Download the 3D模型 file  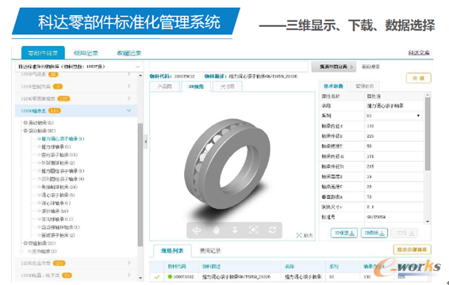coord(344,233)
